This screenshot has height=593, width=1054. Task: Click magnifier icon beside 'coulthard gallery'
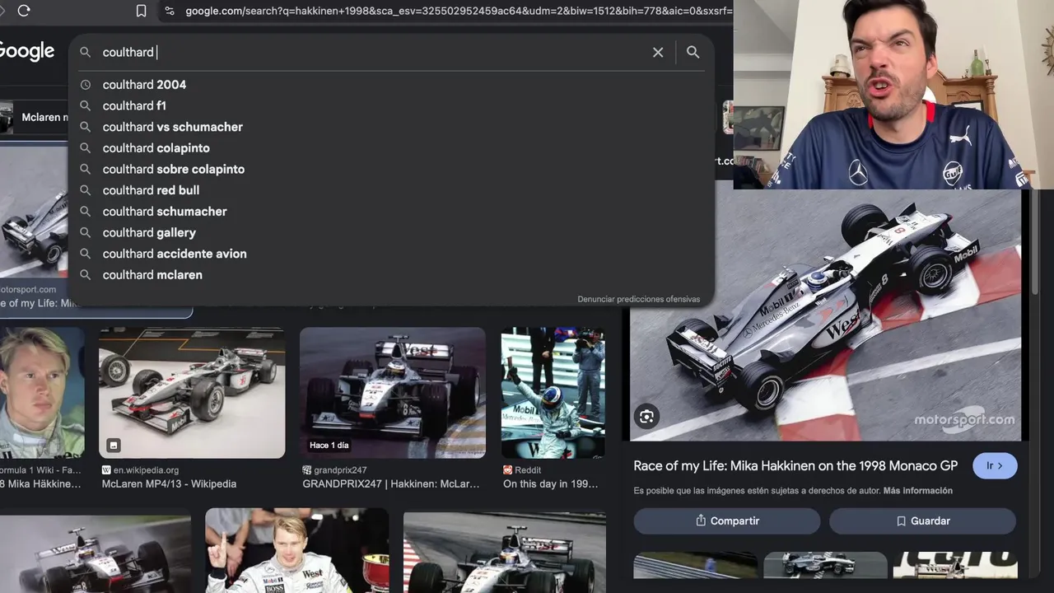point(85,232)
